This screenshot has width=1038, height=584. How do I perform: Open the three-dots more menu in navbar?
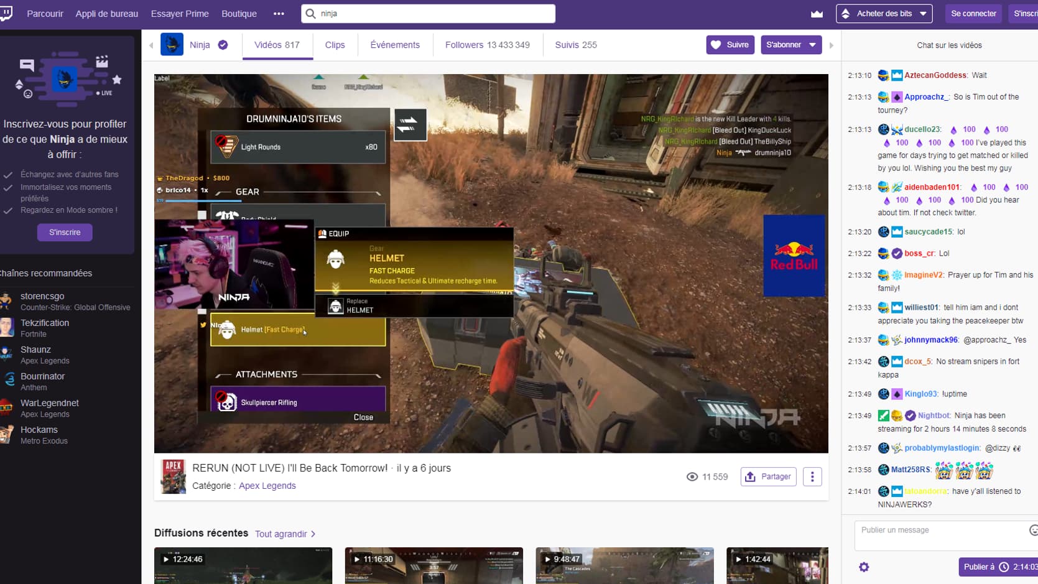coord(279,14)
